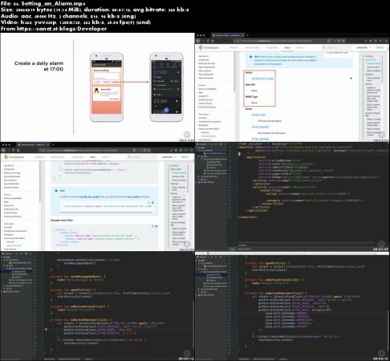Click Sign in in the ACTION_SET_ALARM docs frame
Screen dimensions: 390x361
380,47
